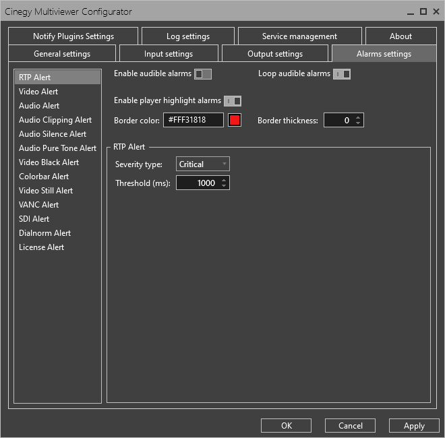This screenshot has height=438, width=445.
Task: Switch to Service management tab
Action: (299, 36)
